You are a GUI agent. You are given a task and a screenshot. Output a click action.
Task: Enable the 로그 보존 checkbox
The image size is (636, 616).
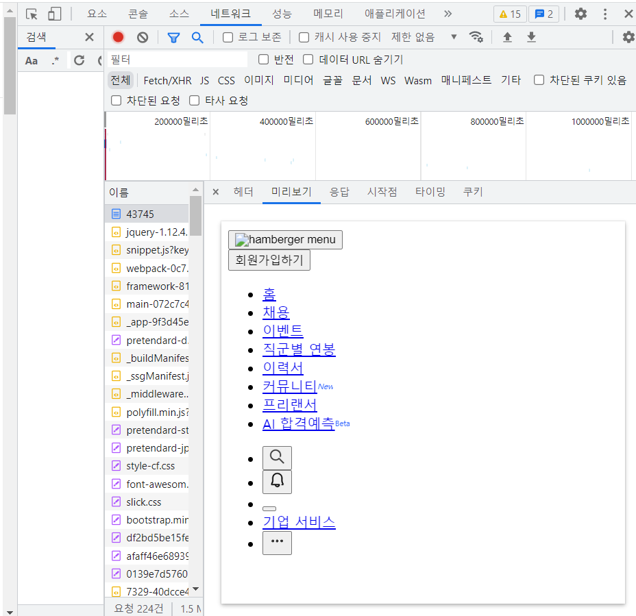[x=228, y=37]
